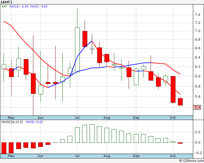Image resolution: width=204 pixels, height=163 pixels.
Task: Select the green AHT legend label
Action: tap(4, 7)
